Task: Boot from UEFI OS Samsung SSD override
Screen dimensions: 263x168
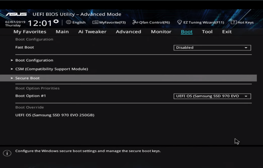Action: (55, 115)
